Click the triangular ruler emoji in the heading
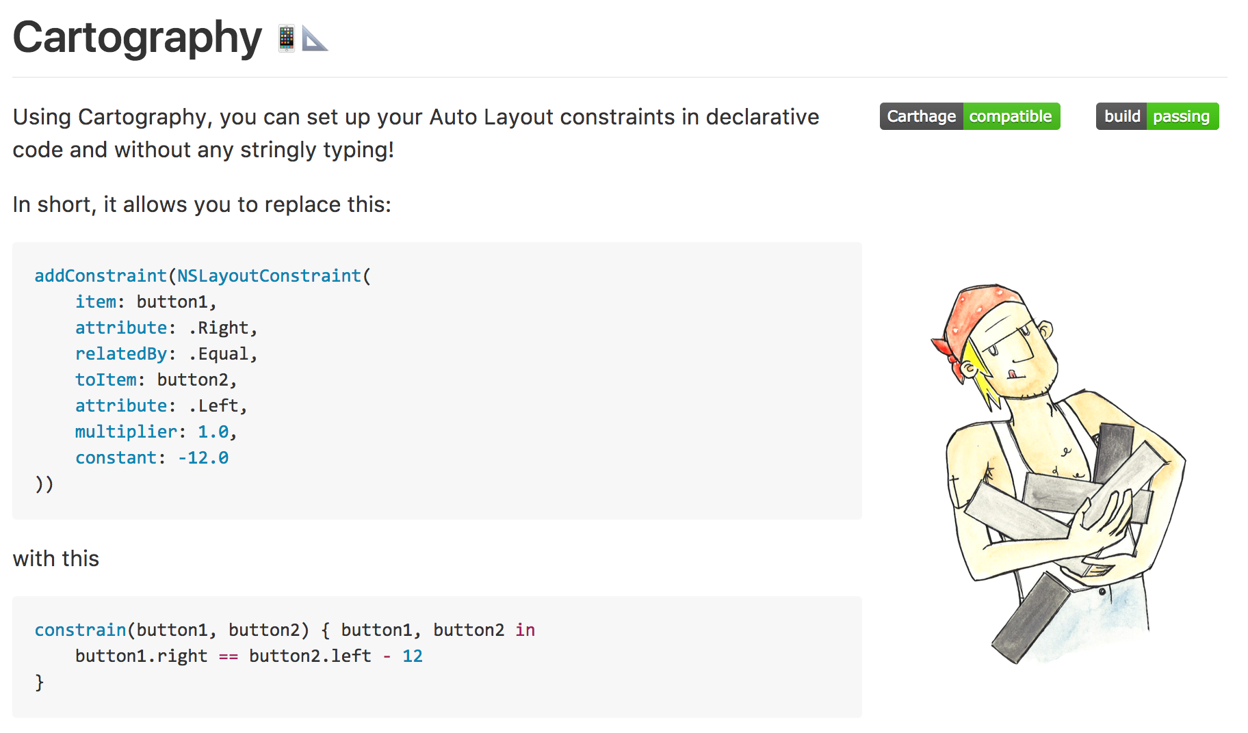The image size is (1248, 733). click(315, 39)
